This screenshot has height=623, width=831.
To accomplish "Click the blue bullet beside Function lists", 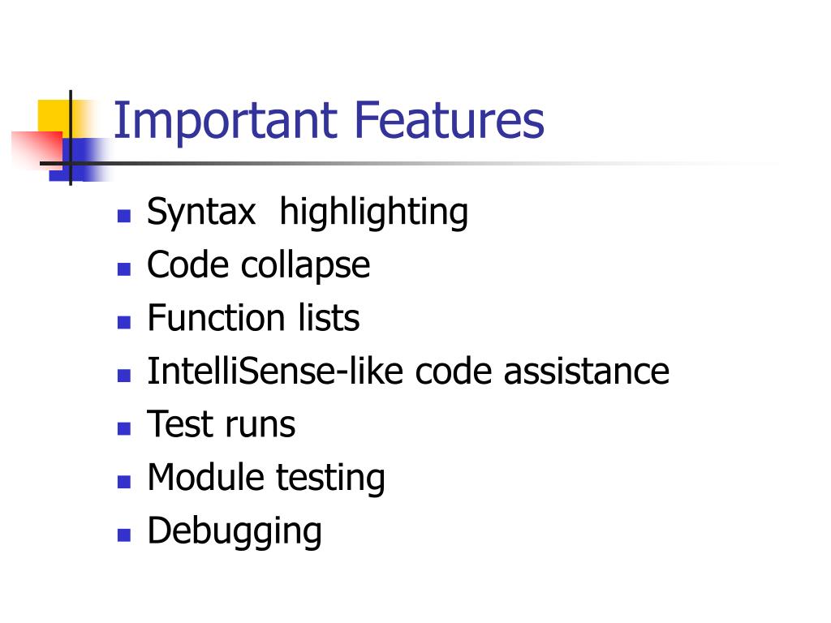I will click(124, 322).
